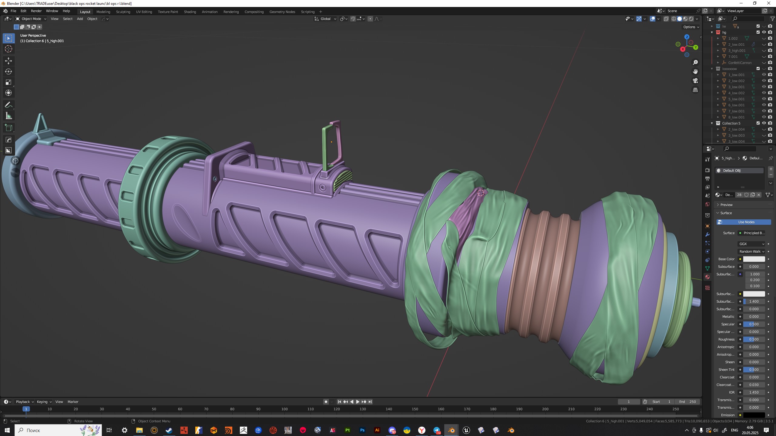
Task: Toggle the hg collection checkbox
Action: pos(758,32)
